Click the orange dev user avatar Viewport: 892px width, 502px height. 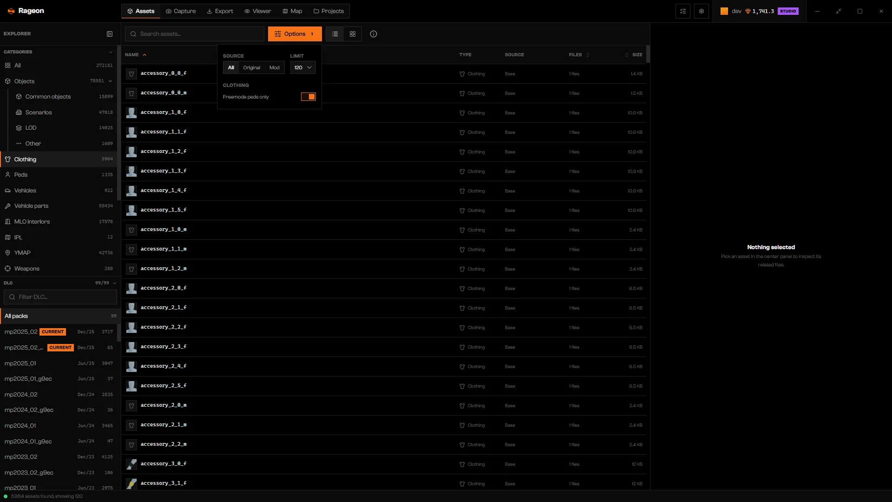click(x=724, y=11)
